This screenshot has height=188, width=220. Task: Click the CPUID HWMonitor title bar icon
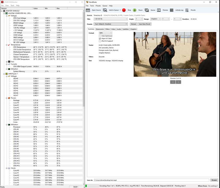(2, 2)
